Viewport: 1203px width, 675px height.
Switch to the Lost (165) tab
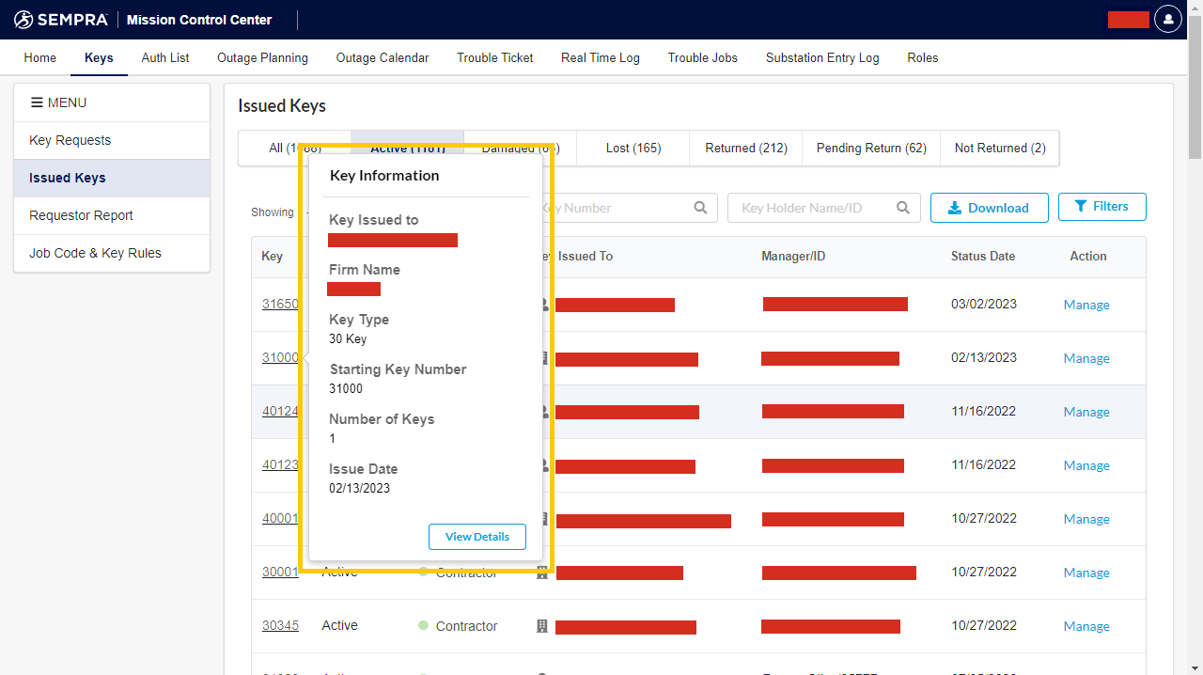(633, 148)
